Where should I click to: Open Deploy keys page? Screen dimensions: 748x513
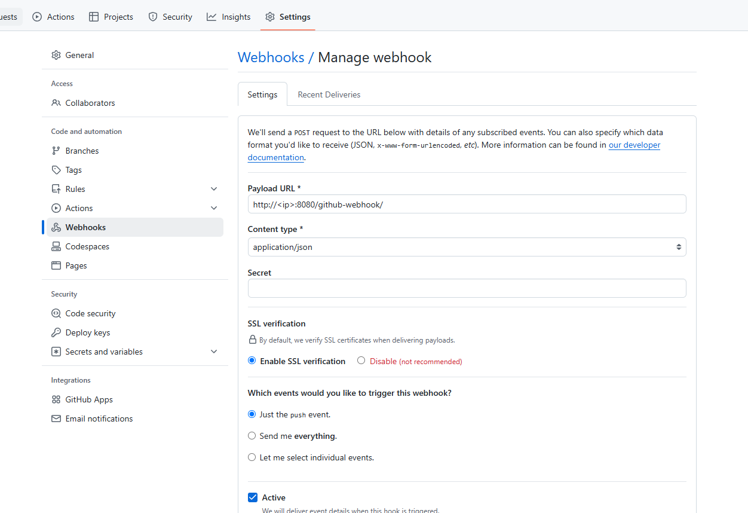coord(135,332)
